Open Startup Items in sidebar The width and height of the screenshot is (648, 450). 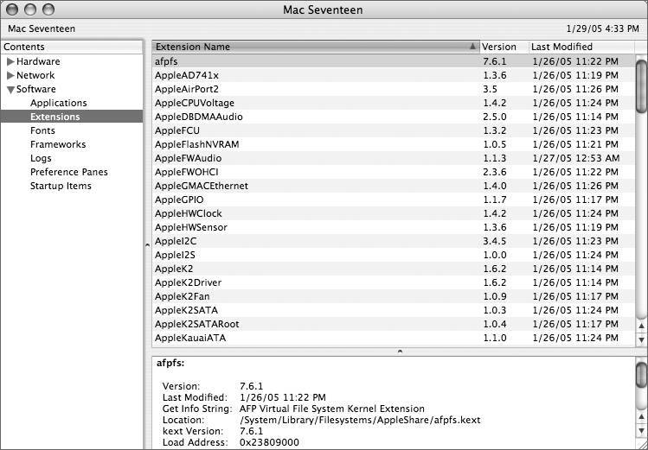(x=61, y=186)
